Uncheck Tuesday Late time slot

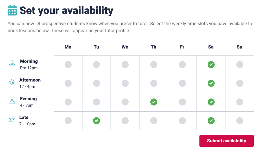[96, 121]
